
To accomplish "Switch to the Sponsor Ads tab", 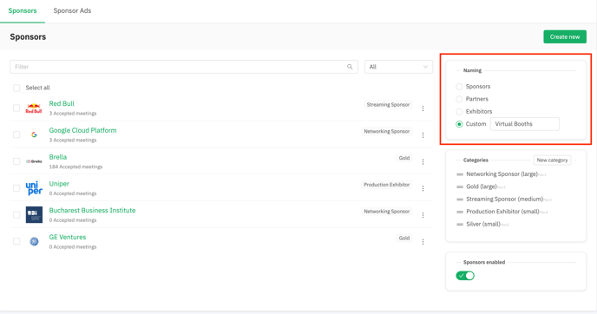I will click(x=72, y=10).
